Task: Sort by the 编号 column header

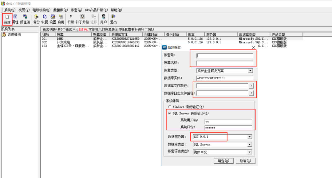Action: pos(48,34)
